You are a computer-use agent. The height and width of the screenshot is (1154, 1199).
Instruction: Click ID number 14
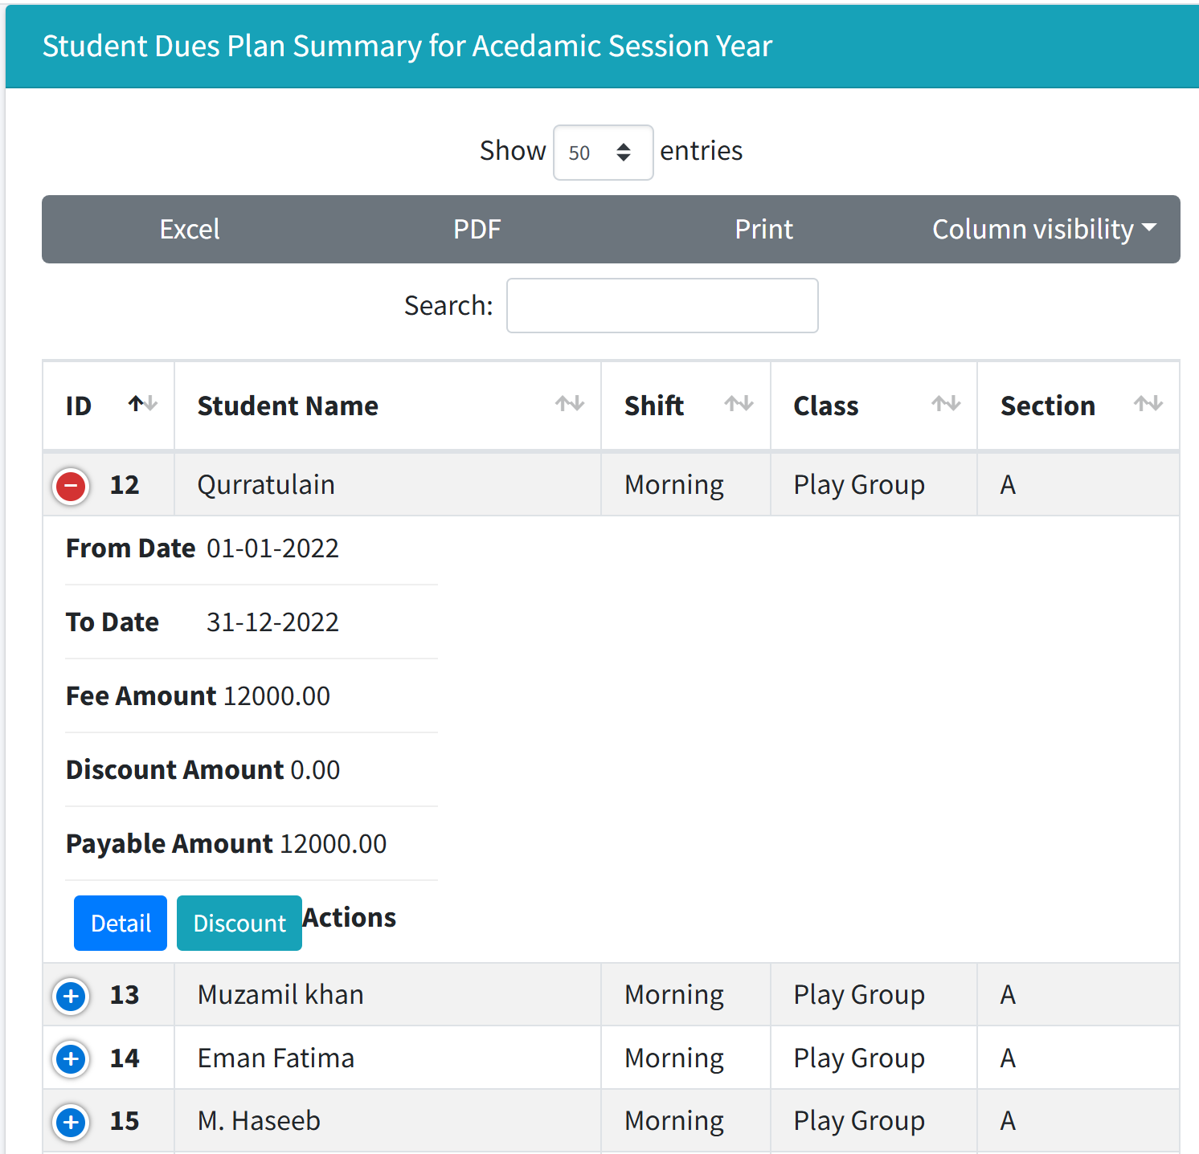[x=125, y=1058]
